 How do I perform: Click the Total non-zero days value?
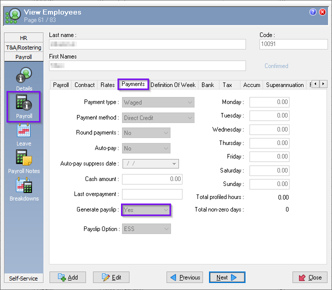287,209
